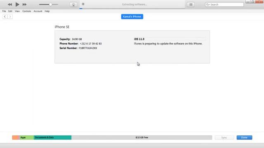Click the rewind previous track button
Image resolution: width=264 pixels, height=148 pixels.
(x=10, y=5)
